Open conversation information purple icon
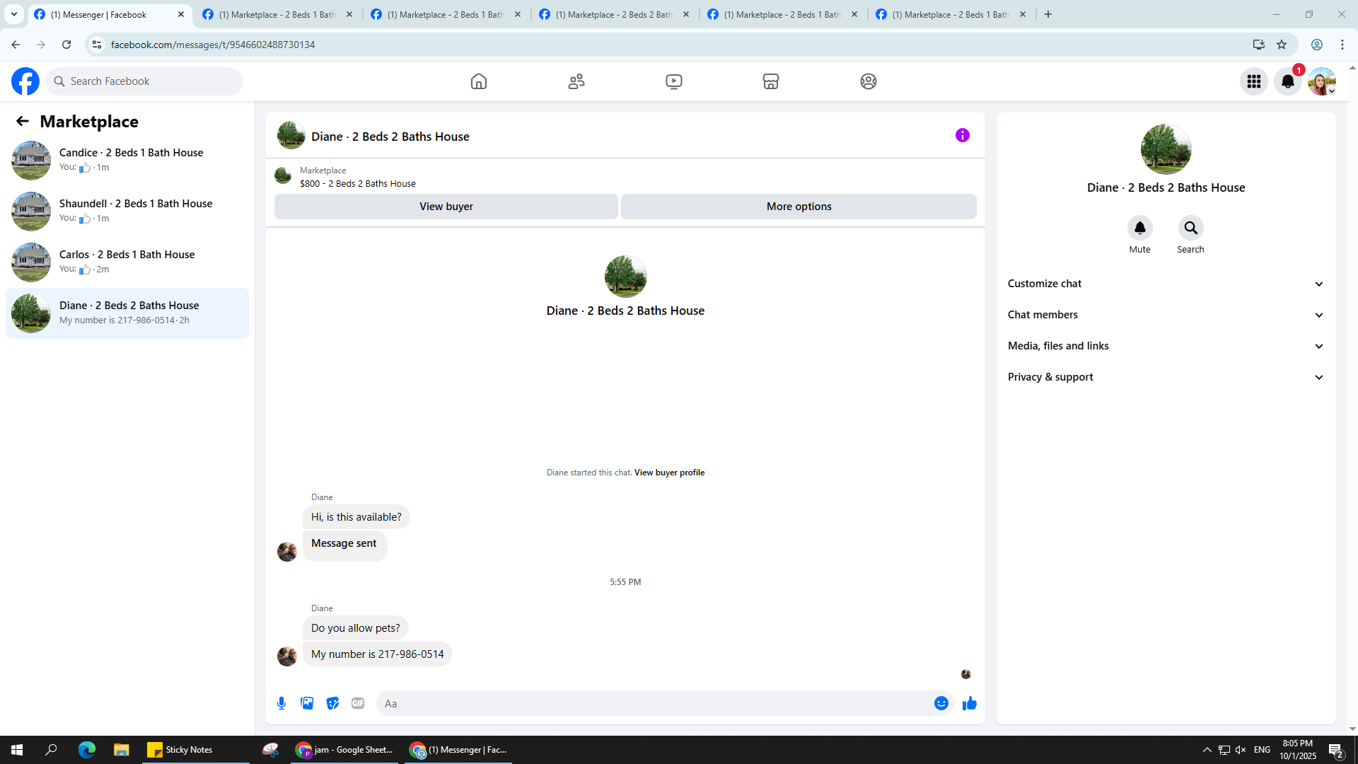Screen dimensions: 1358x764 tap(963, 135)
